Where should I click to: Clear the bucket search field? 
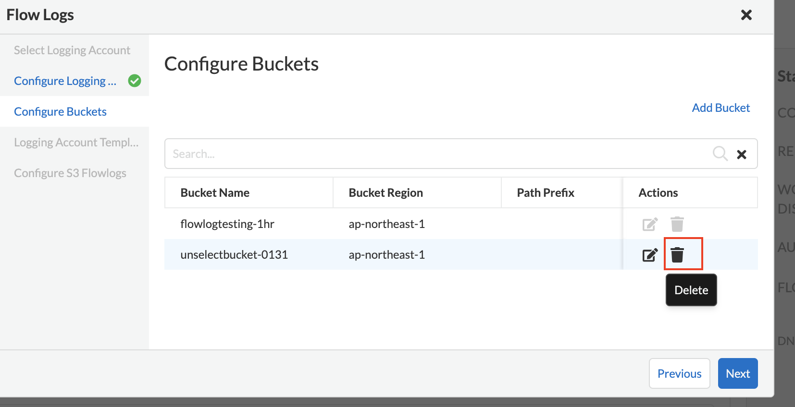coord(742,154)
